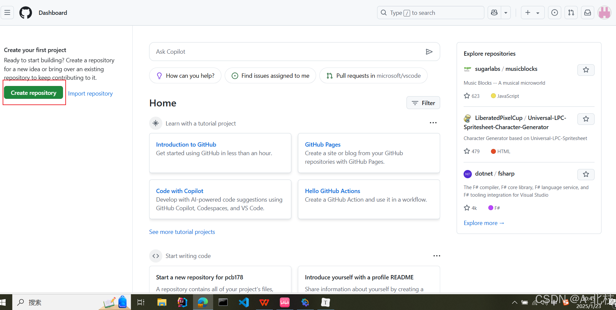
Task: Open the Code with Copilot tutorial
Action: point(179,191)
